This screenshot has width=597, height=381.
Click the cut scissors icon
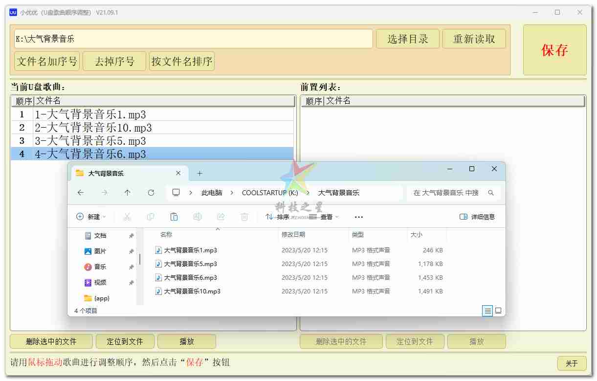[127, 217]
